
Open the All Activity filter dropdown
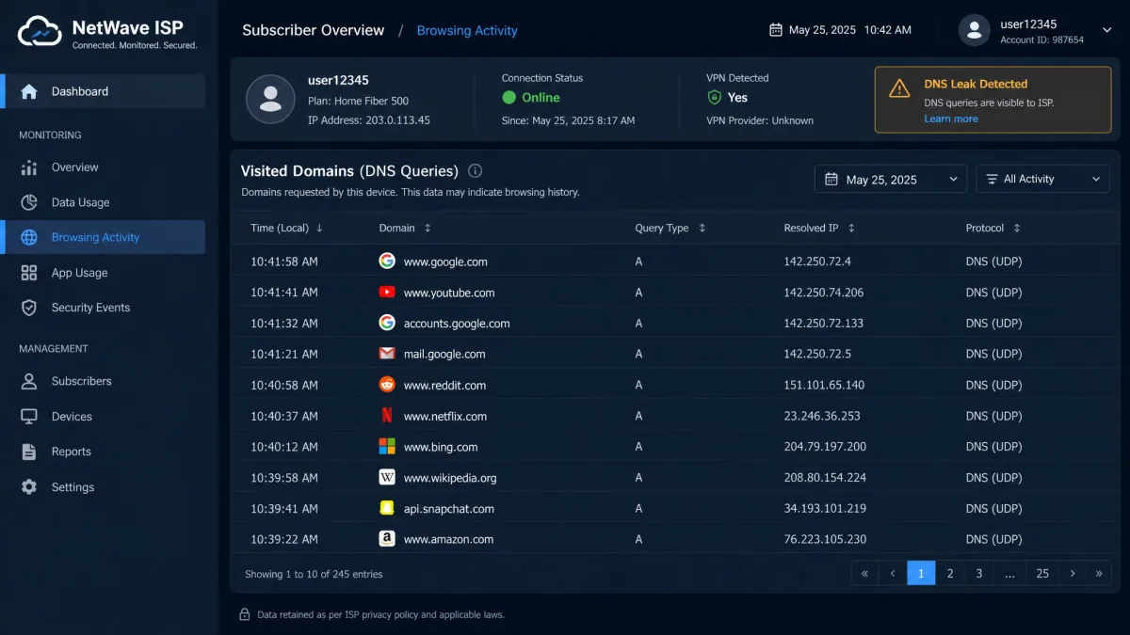tap(1043, 179)
